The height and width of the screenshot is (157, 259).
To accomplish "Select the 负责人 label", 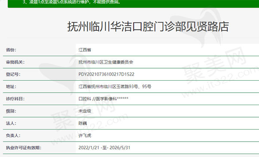I will [x=13, y=136].
